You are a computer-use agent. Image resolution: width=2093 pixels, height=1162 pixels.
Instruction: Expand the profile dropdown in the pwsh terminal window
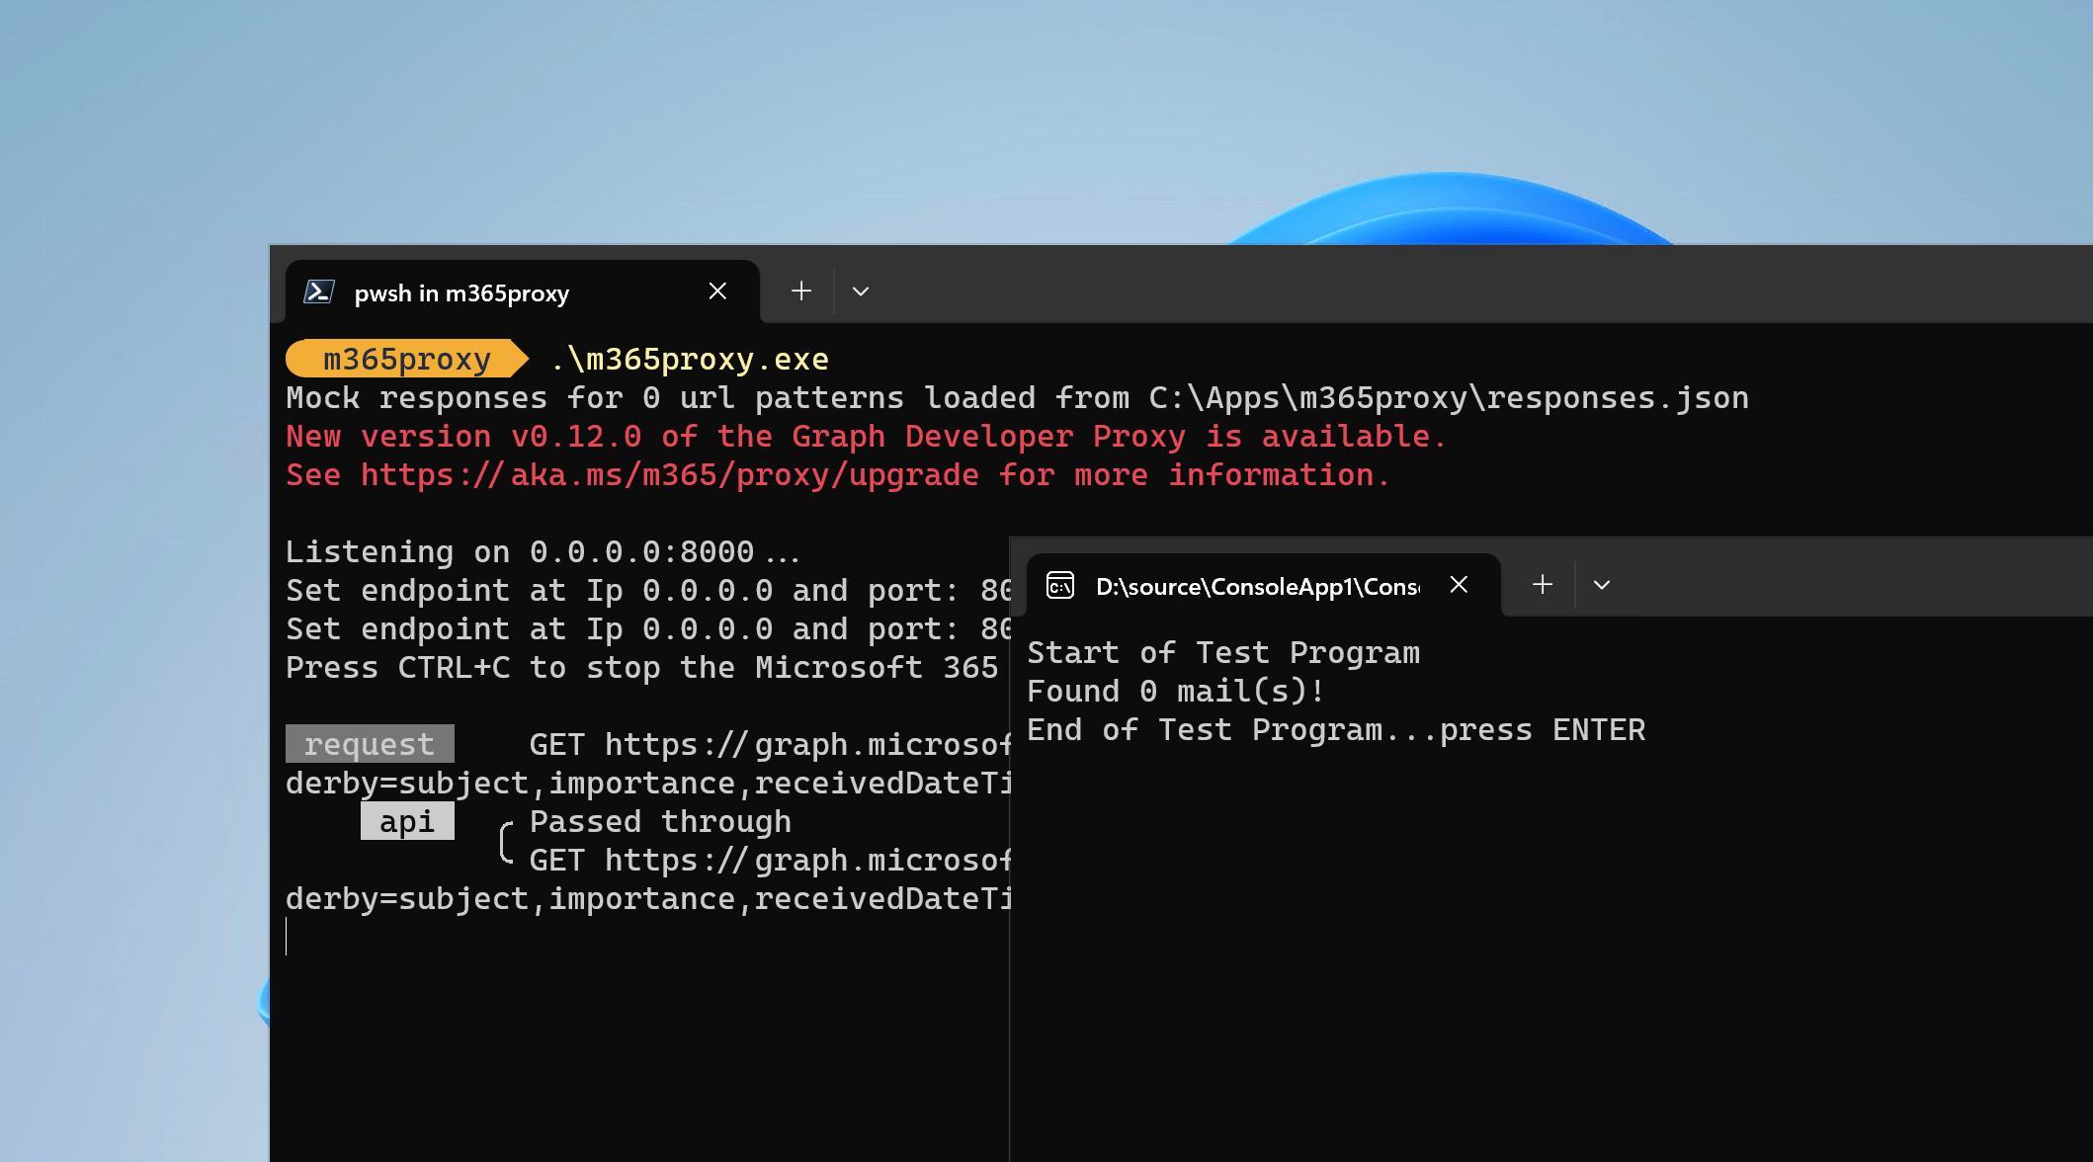861,291
